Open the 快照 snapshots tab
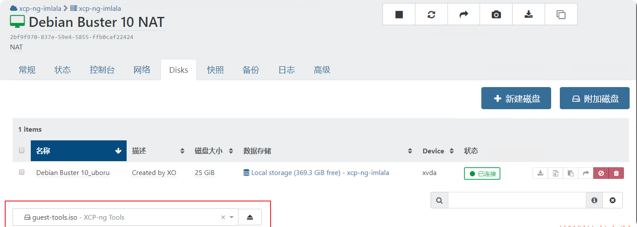The image size is (637, 227). pos(216,70)
